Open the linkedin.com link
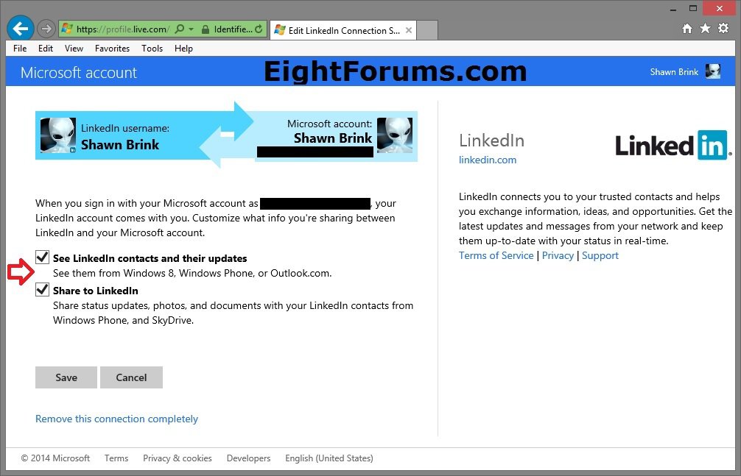 point(488,160)
